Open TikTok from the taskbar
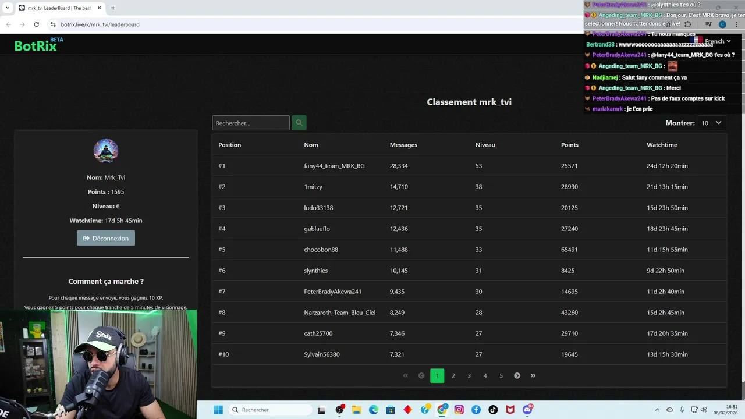This screenshot has width=745, height=419. [x=493, y=410]
